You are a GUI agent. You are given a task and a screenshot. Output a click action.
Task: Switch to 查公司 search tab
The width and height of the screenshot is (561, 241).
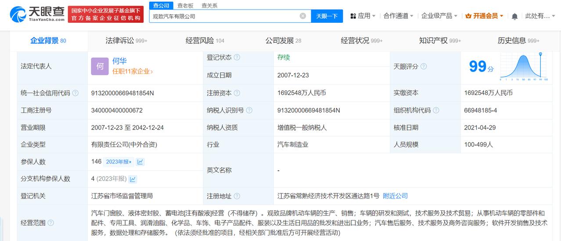[161, 5]
